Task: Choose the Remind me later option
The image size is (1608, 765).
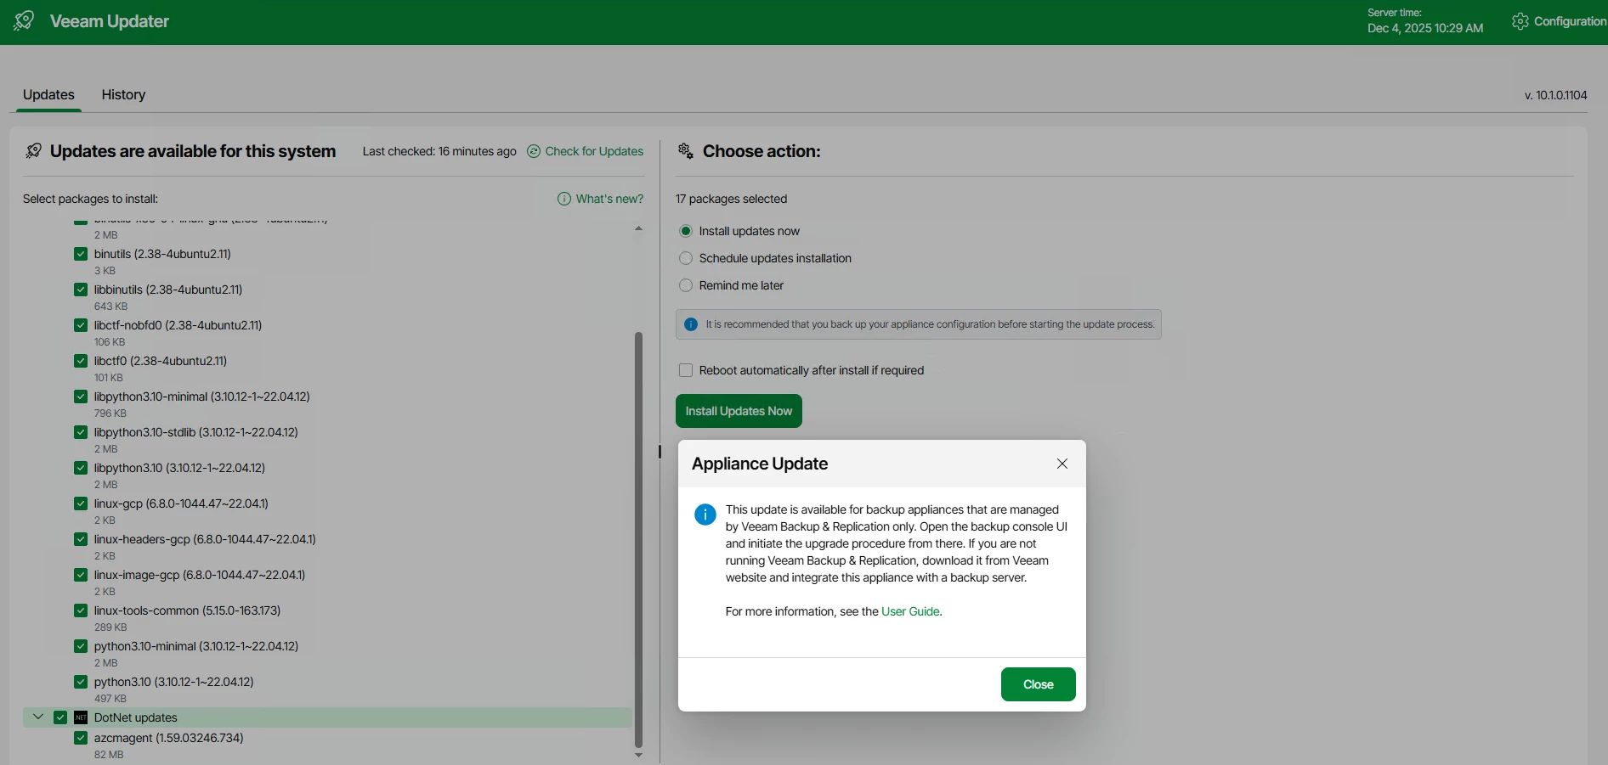Action: pos(686,285)
